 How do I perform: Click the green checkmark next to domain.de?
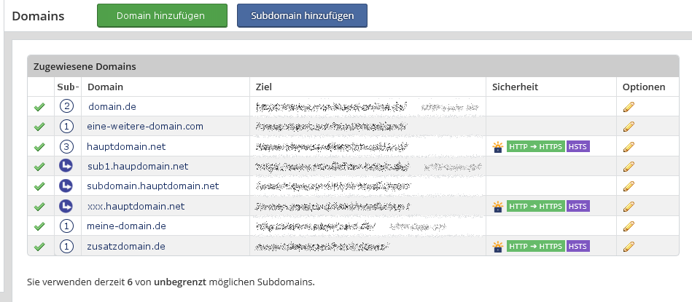pos(39,108)
